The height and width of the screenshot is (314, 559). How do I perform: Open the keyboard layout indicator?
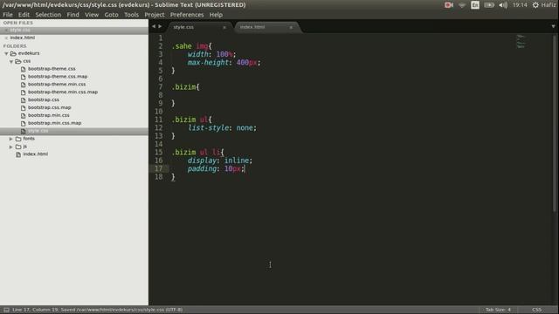tap(475, 5)
